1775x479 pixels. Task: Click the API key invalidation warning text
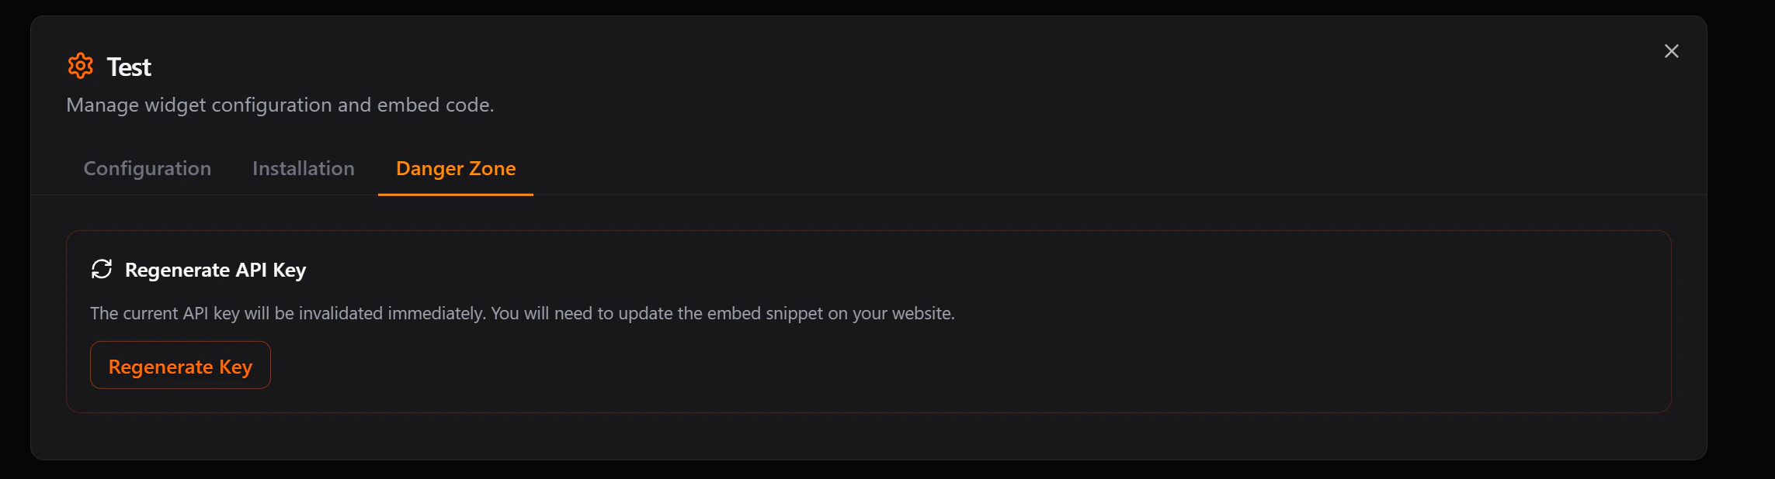523,313
